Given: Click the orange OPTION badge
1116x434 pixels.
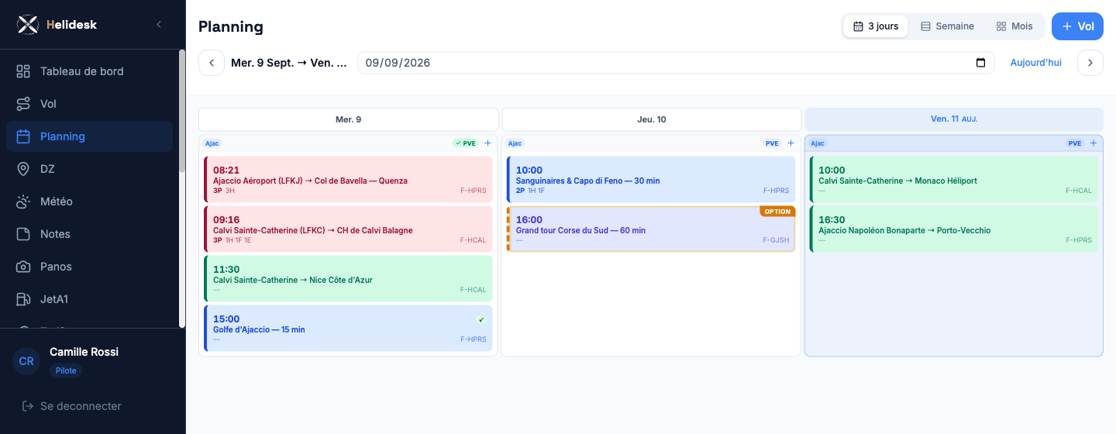Looking at the screenshot, I should point(777,212).
